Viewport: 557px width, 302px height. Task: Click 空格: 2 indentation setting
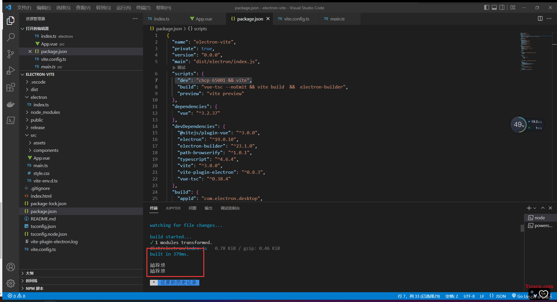tap(452, 296)
